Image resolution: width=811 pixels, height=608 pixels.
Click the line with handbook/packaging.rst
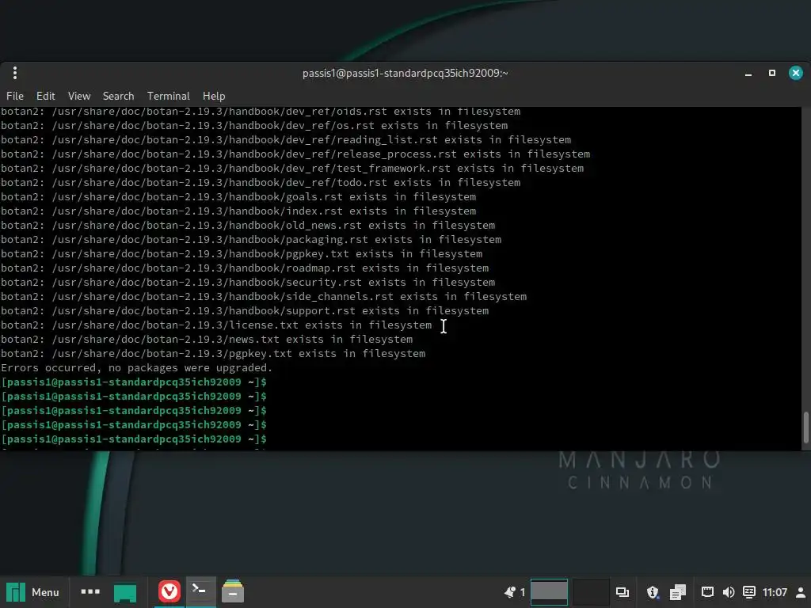click(x=251, y=240)
